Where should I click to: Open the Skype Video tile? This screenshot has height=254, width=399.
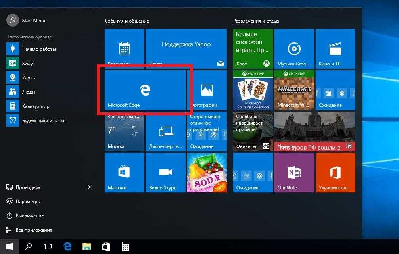click(x=166, y=173)
